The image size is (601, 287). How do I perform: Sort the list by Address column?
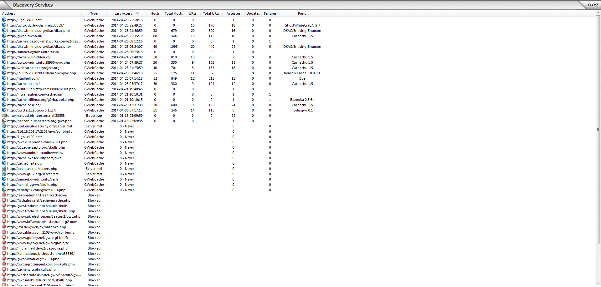coord(9,13)
